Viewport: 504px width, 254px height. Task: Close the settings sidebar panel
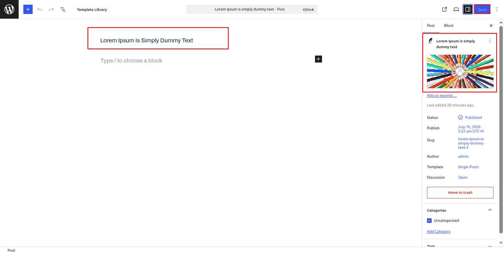491,26
